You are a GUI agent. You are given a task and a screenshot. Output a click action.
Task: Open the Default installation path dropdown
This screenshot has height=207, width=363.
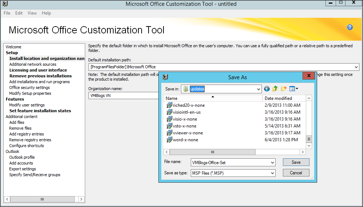click(356, 67)
